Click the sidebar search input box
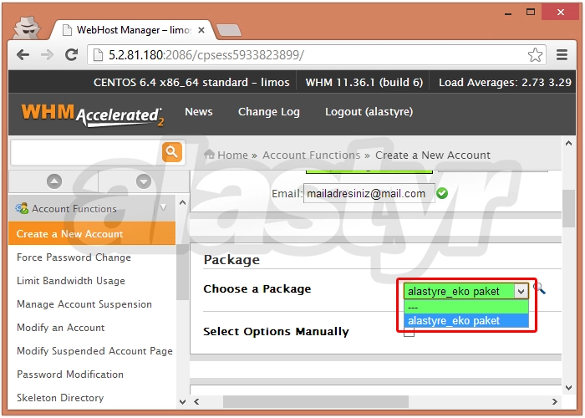 (x=86, y=152)
